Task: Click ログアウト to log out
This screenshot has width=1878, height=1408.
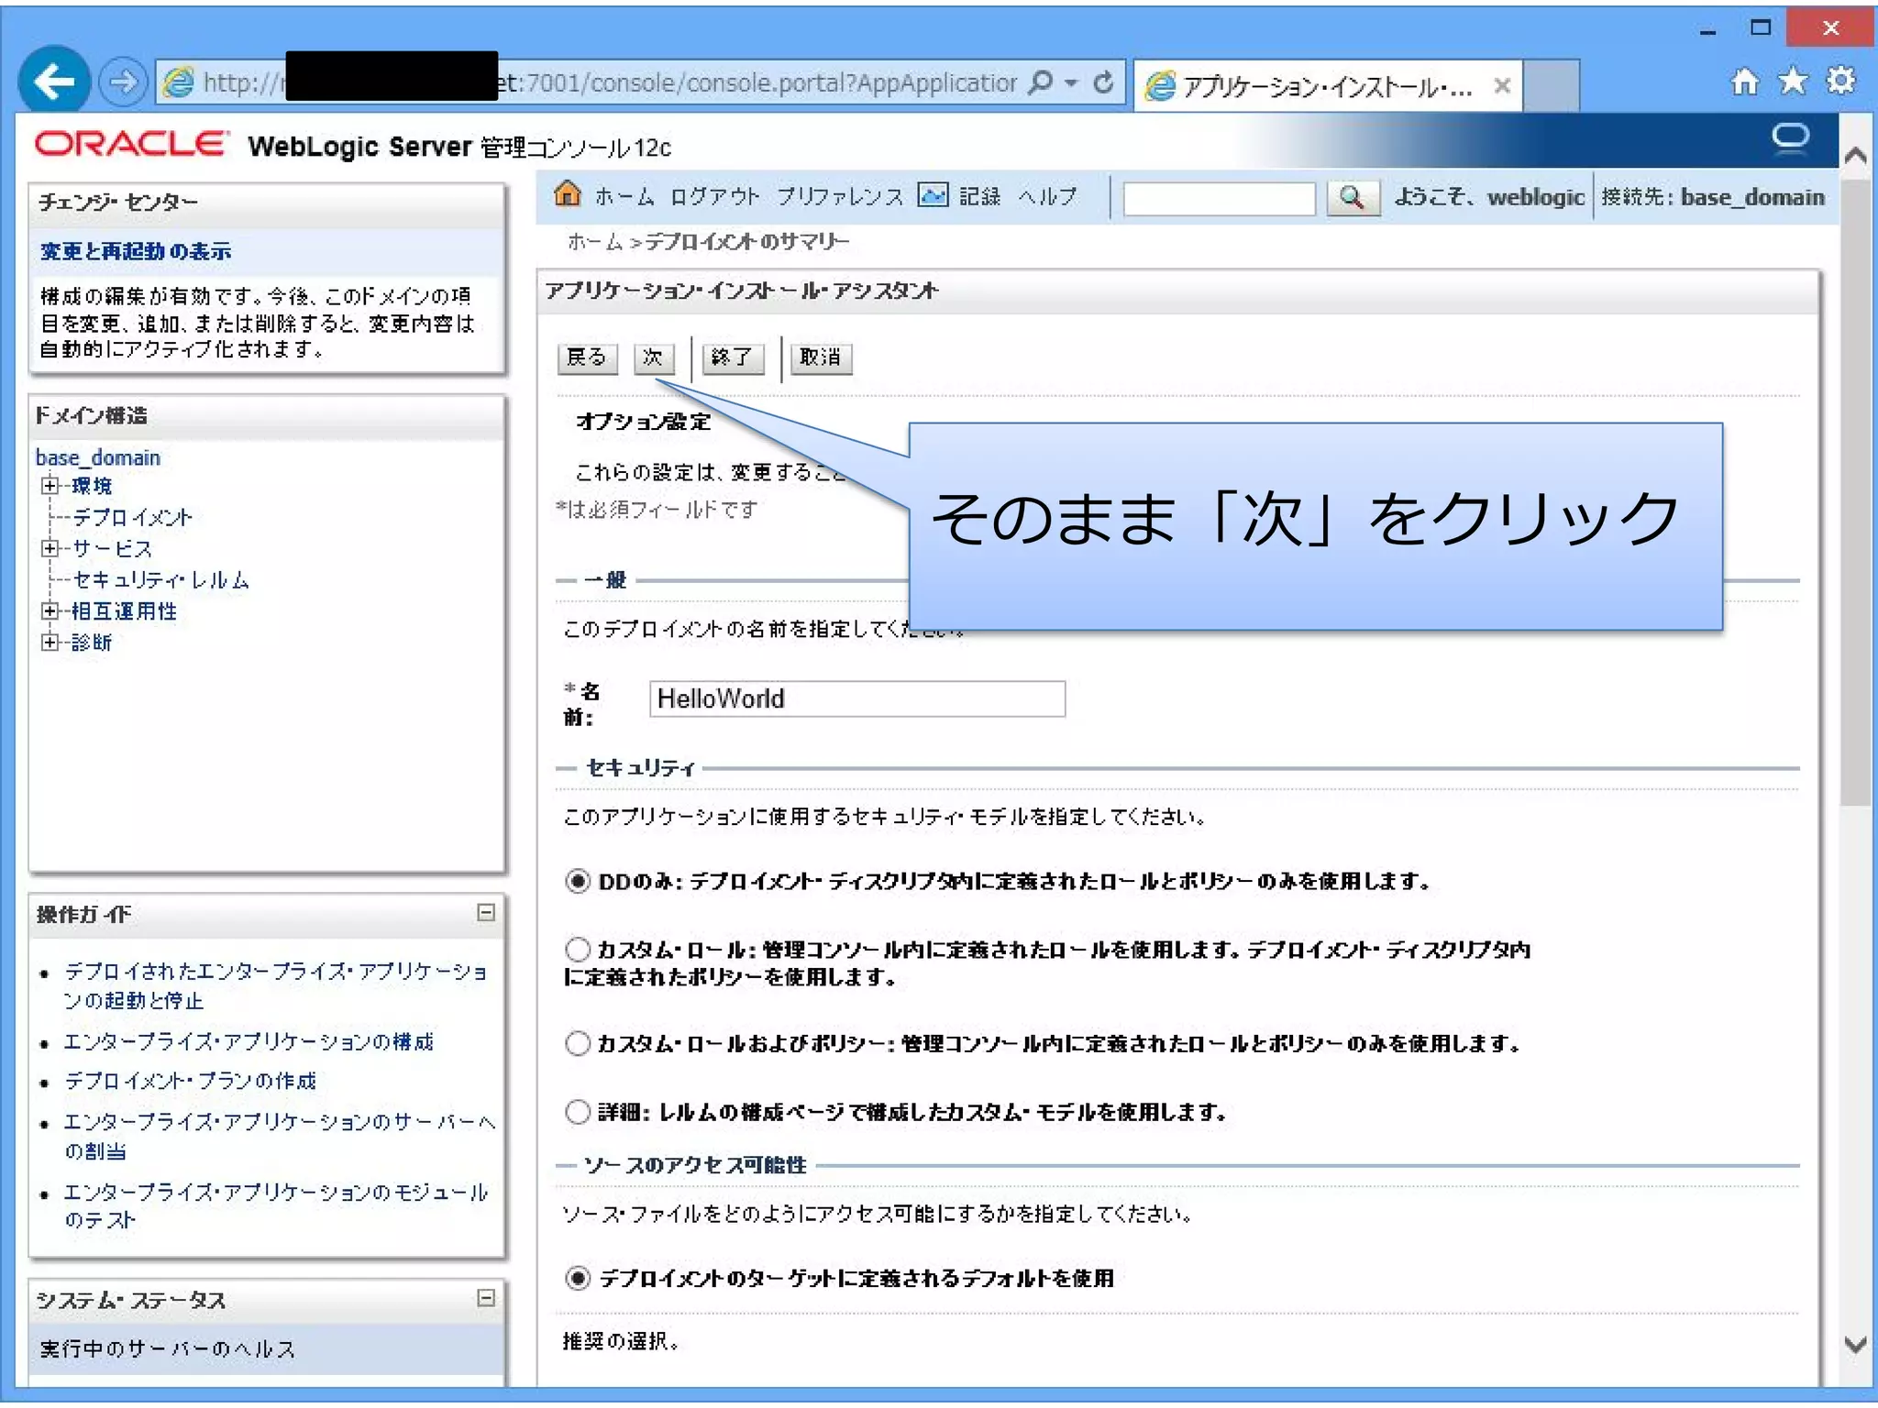Action: click(x=713, y=196)
